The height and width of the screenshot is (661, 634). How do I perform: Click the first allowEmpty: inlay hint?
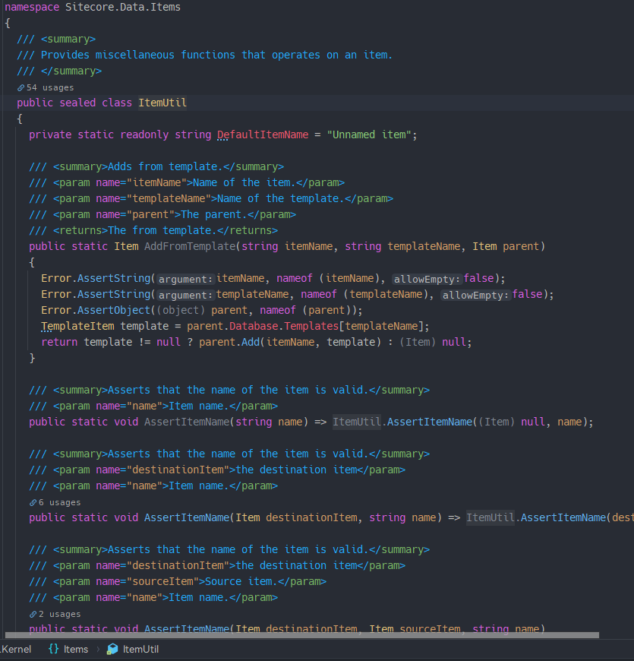(427, 279)
